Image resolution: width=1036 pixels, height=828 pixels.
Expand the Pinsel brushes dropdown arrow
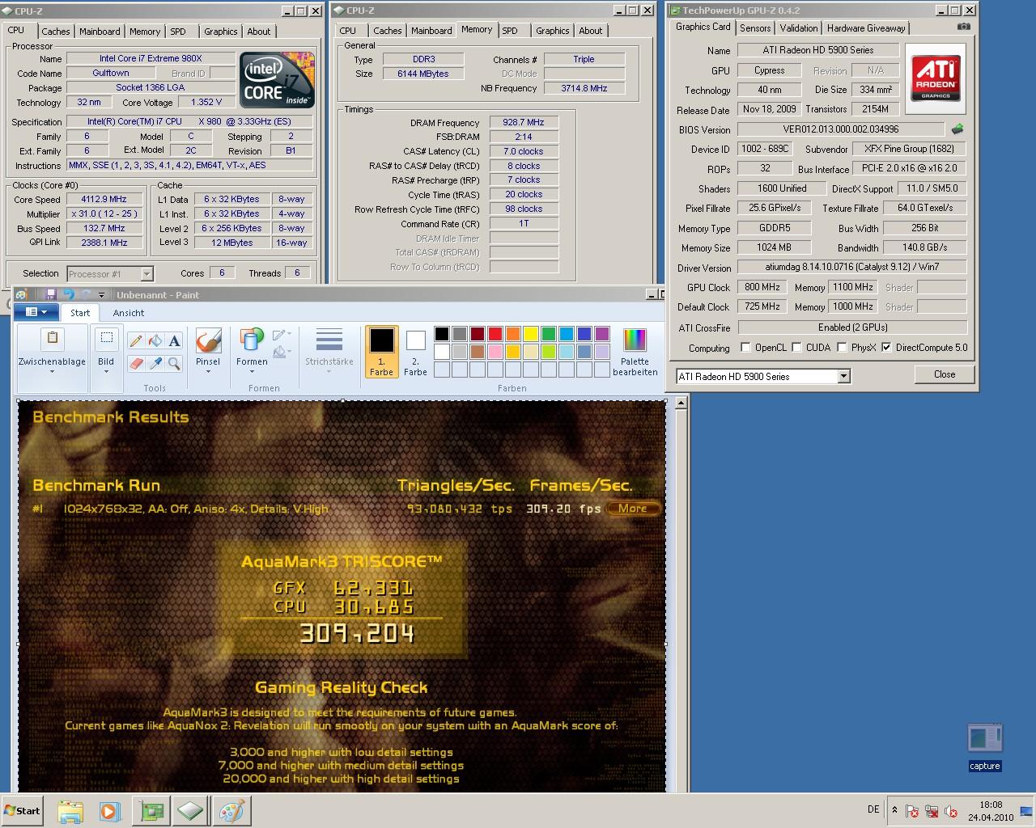click(208, 372)
